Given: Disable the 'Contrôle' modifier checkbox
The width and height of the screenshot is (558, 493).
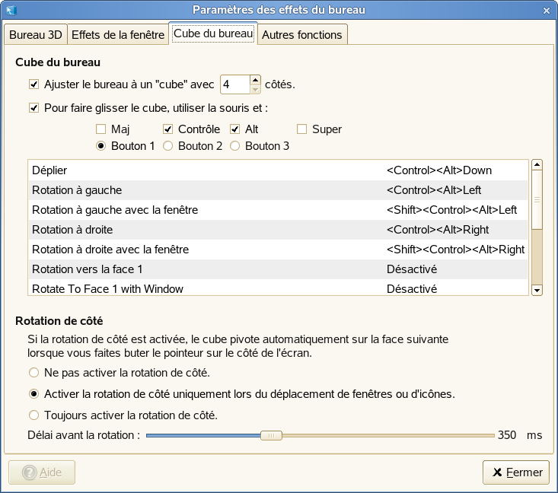Looking at the screenshot, I should [168, 129].
